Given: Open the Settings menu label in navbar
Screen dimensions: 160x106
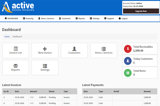Looking at the screenshot, I should 96,19.
